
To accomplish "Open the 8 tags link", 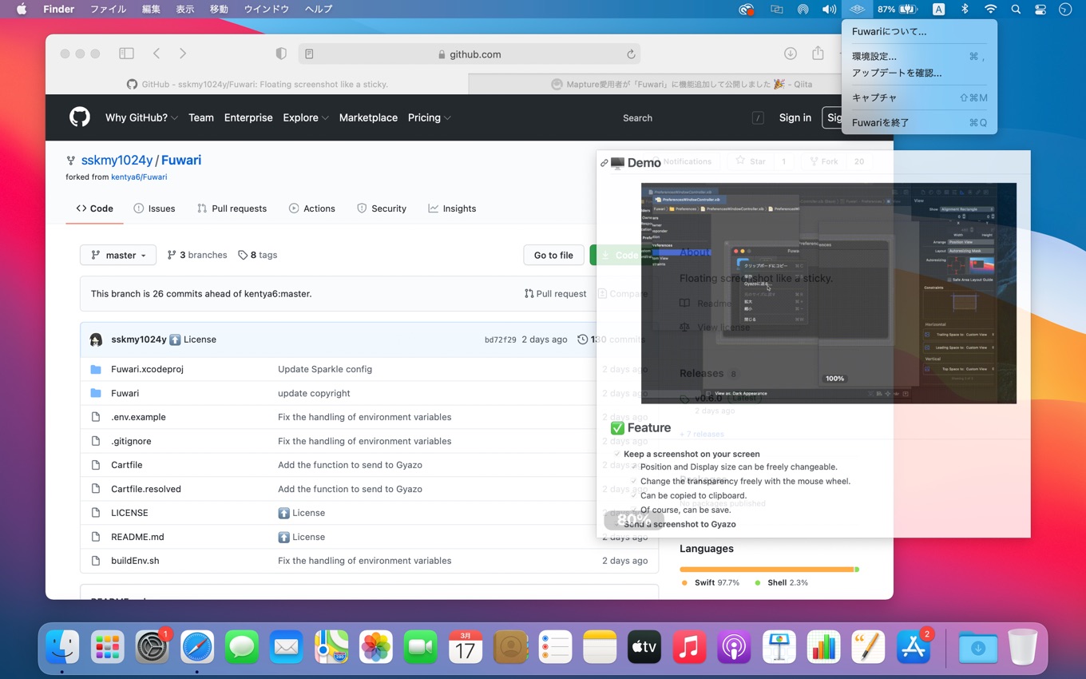I will [x=257, y=255].
